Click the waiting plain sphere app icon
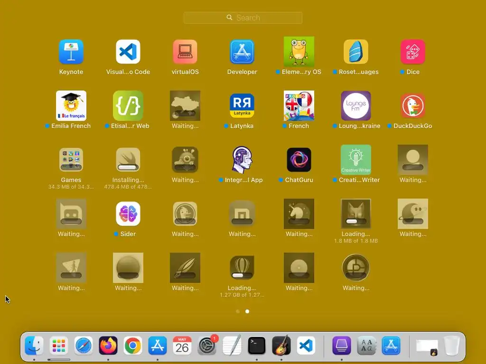Image resolution: width=486 pixels, height=364 pixels. tap(128, 268)
